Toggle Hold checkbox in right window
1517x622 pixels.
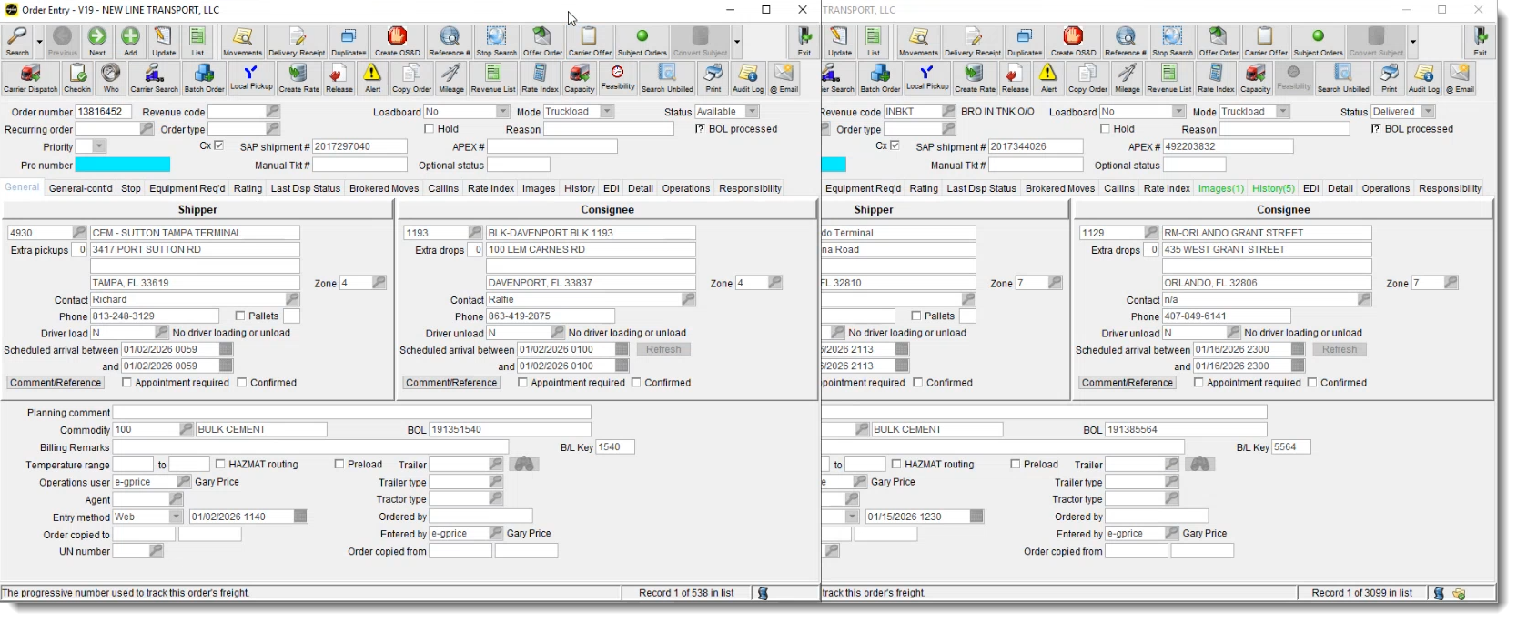1105,129
